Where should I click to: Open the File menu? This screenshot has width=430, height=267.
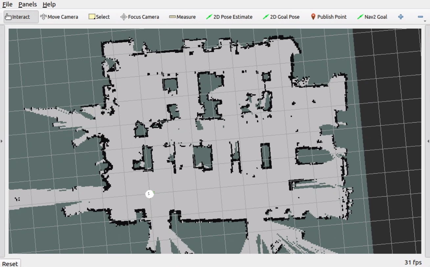tap(7, 4)
